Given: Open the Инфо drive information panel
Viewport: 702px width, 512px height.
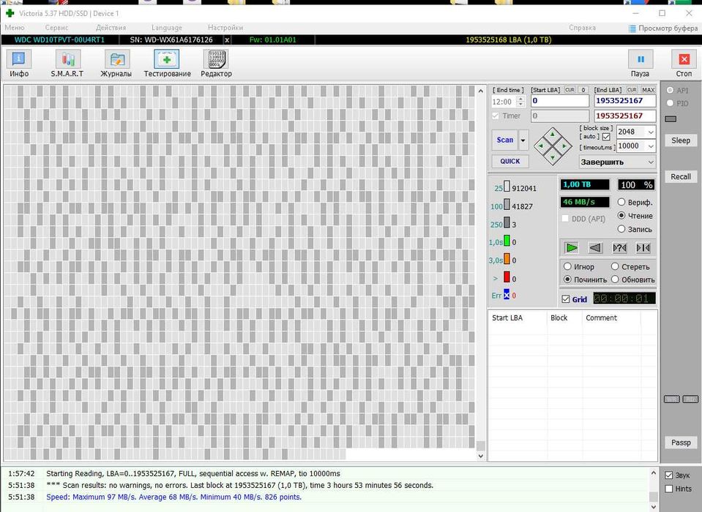Looking at the screenshot, I should coord(19,64).
